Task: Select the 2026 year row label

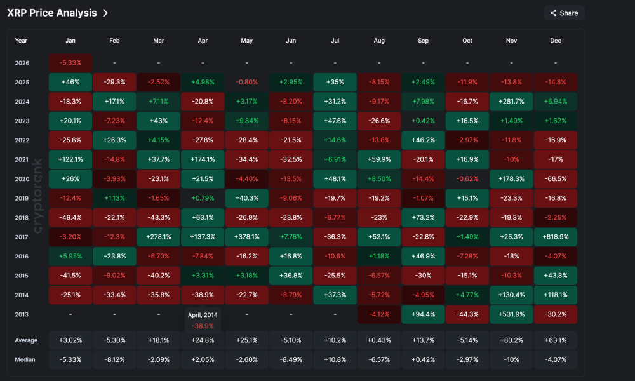Action: [x=21, y=62]
